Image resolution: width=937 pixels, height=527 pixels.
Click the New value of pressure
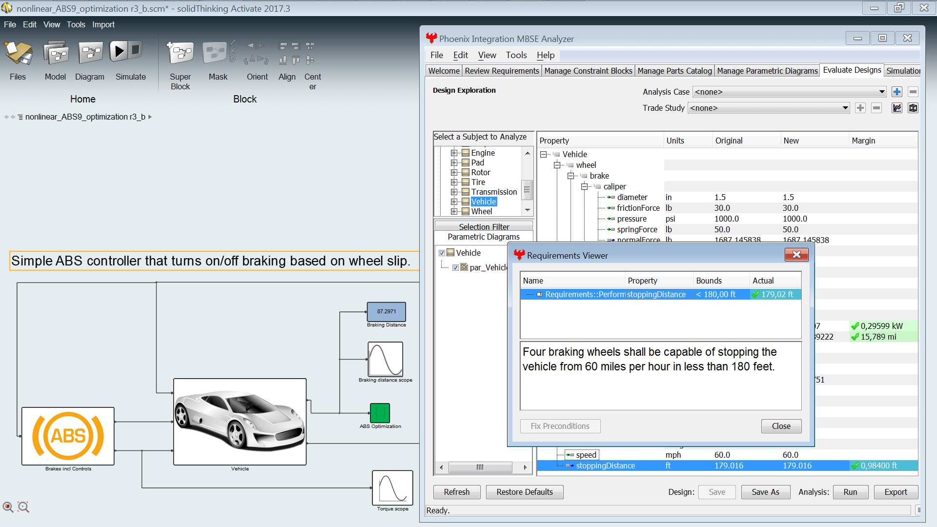click(x=795, y=219)
